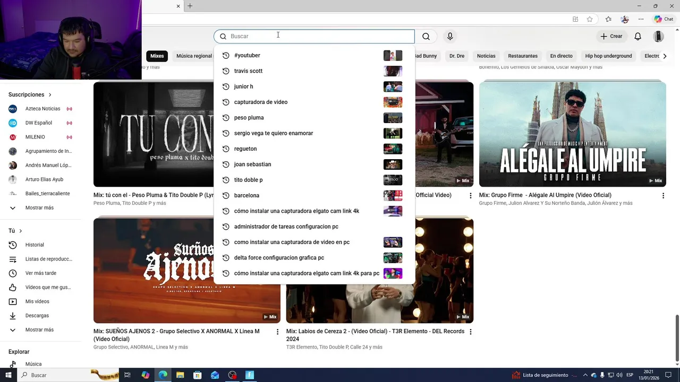The image size is (680, 382).
Task: Expand the Suscripciones section chevron
Action: pyautogui.click(x=50, y=94)
